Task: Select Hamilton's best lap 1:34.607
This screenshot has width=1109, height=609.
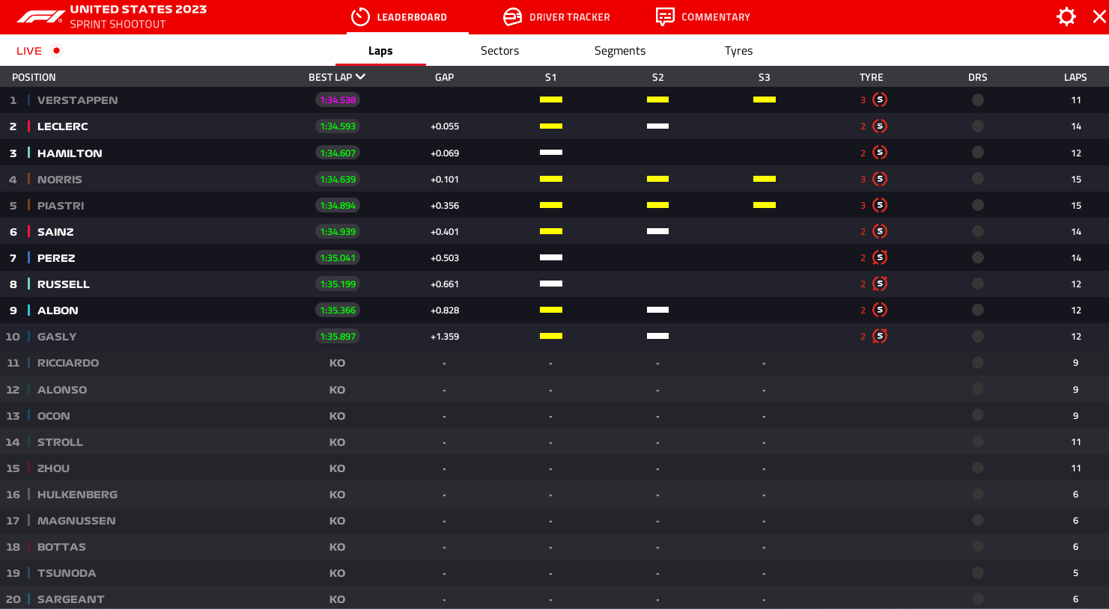Action: click(x=338, y=153)
